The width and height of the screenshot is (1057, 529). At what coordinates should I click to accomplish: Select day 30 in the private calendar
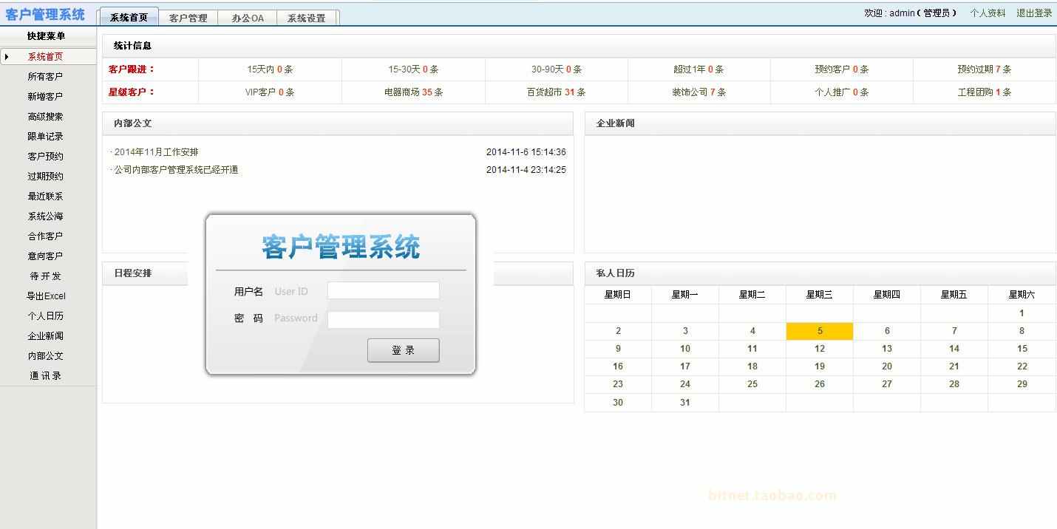618,403
